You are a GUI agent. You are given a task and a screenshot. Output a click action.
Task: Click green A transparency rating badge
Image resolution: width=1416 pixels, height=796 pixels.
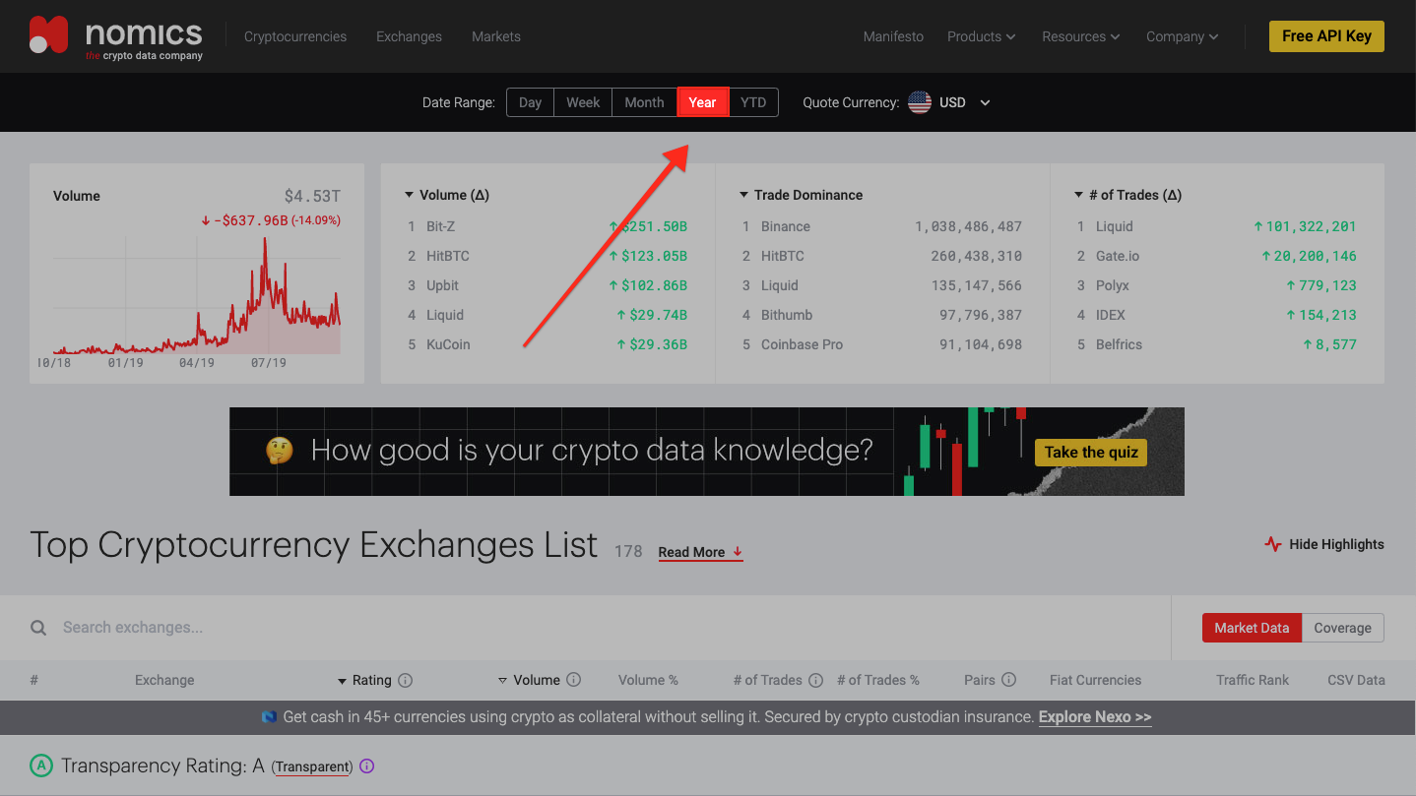pos(40,765)
